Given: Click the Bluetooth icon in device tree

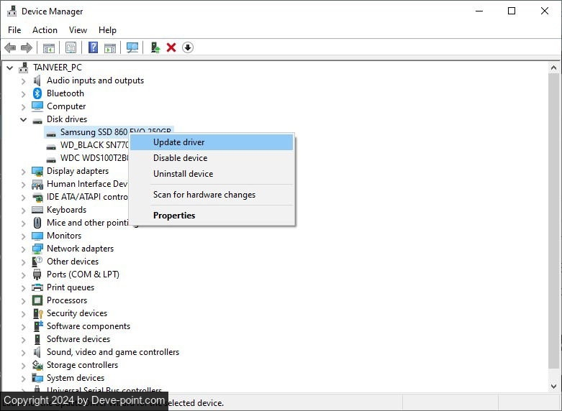Looking at the screenshot, I should pos(37,93).
